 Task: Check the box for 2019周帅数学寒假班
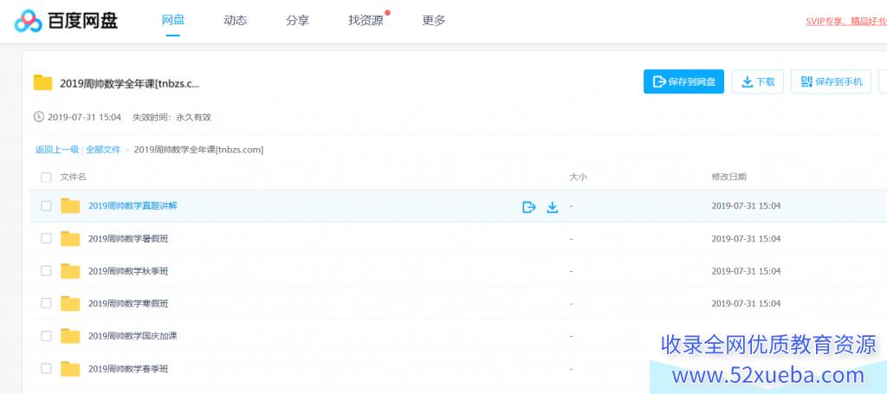coord(46,304)
